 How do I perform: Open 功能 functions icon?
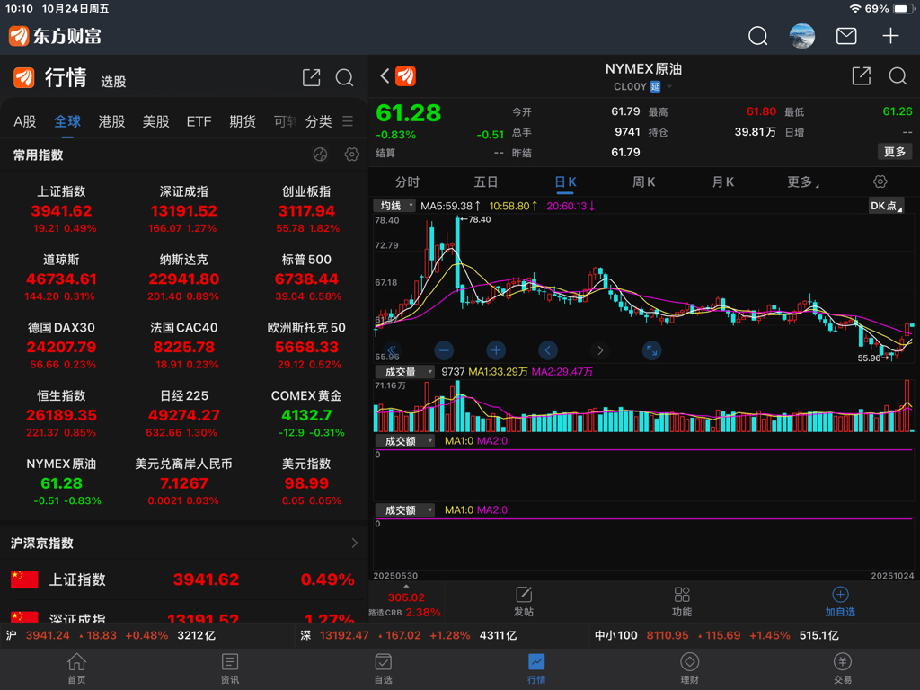682,601
